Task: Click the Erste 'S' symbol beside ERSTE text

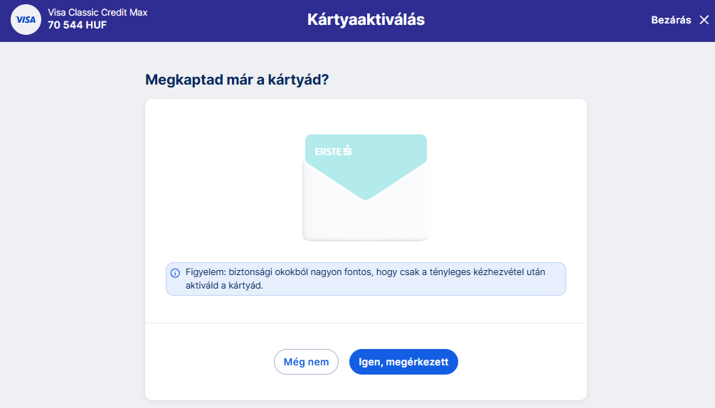Action: click(x=348, y=150)
